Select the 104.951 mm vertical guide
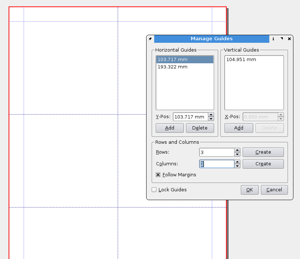The image size is (300, 259). [241, 60]
